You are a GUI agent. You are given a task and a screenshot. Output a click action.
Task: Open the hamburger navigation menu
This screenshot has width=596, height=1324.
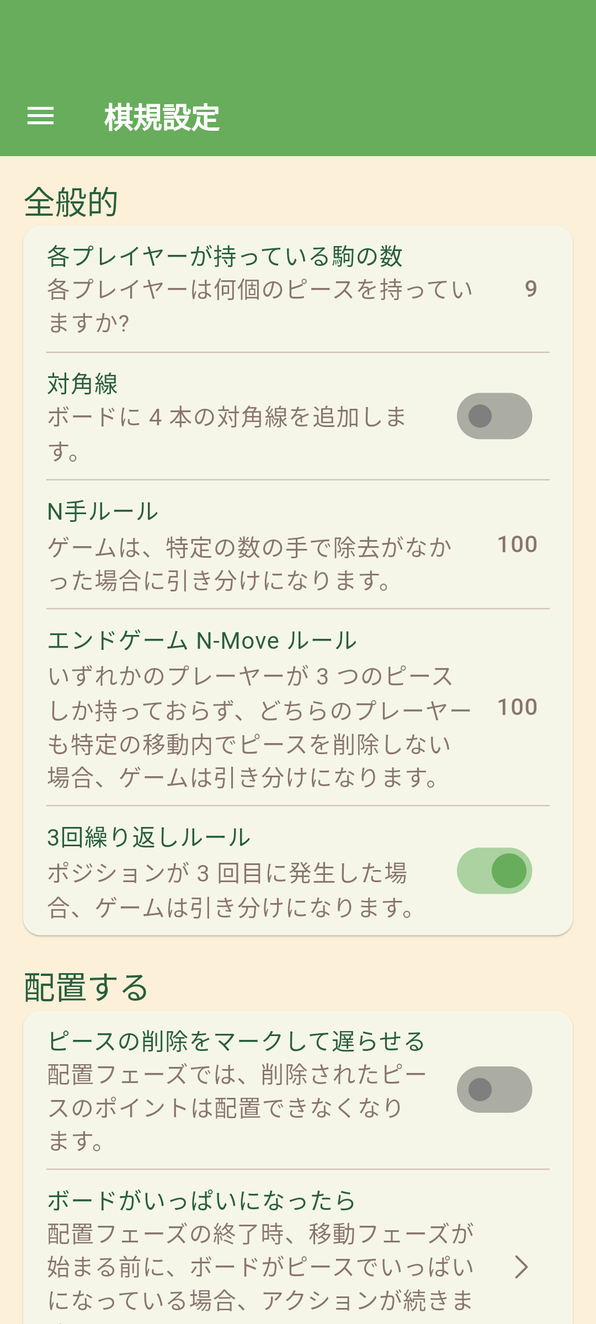pos(41,116)
